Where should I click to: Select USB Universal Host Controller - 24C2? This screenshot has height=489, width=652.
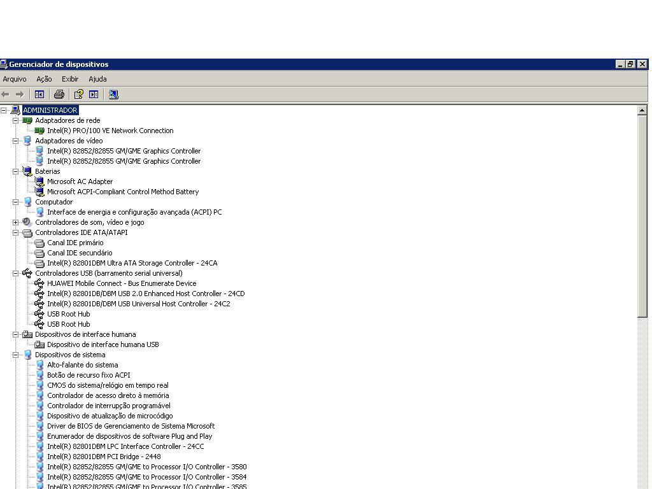pos(138,304)
